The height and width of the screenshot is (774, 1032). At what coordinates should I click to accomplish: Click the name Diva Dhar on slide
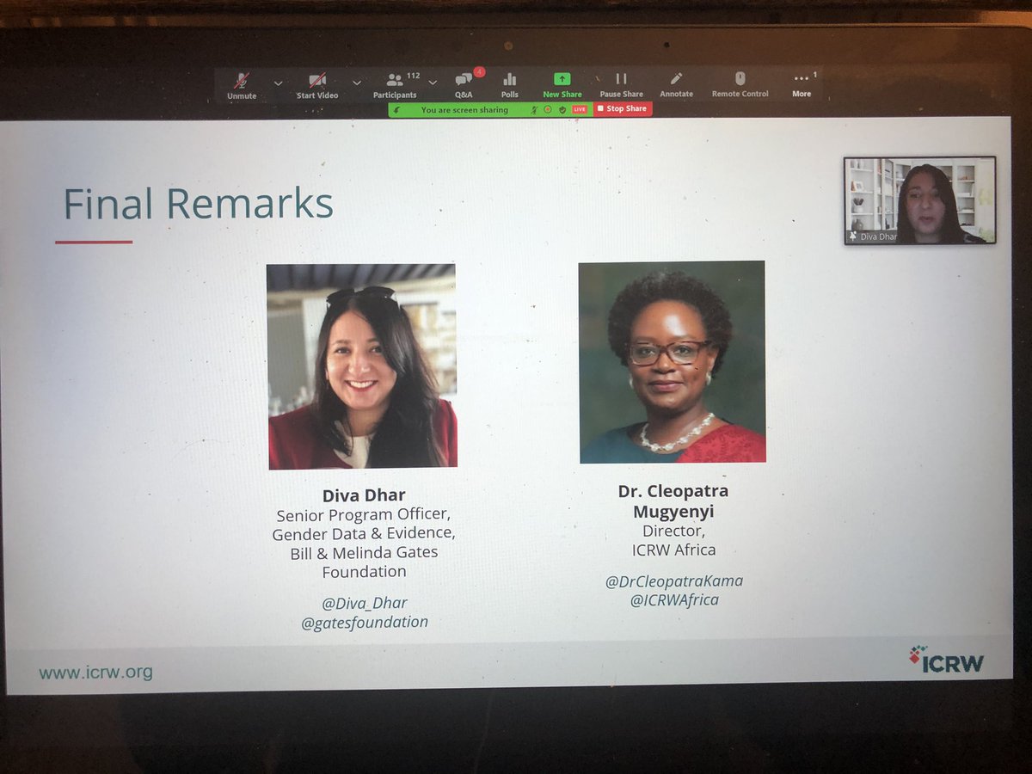tap(364, 495)
